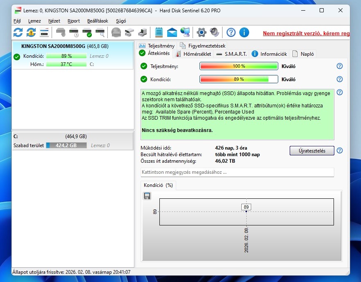Select the Áttekintés tab
This screenshot has height=282, width=361.
(x=154, y=53)
